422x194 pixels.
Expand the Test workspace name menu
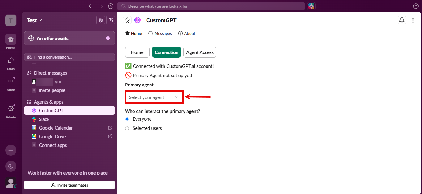click(x=35, y=20)
